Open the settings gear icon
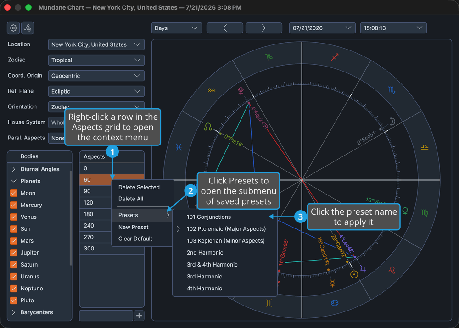The width and height of the screenshot is (459, 328). 13,28
